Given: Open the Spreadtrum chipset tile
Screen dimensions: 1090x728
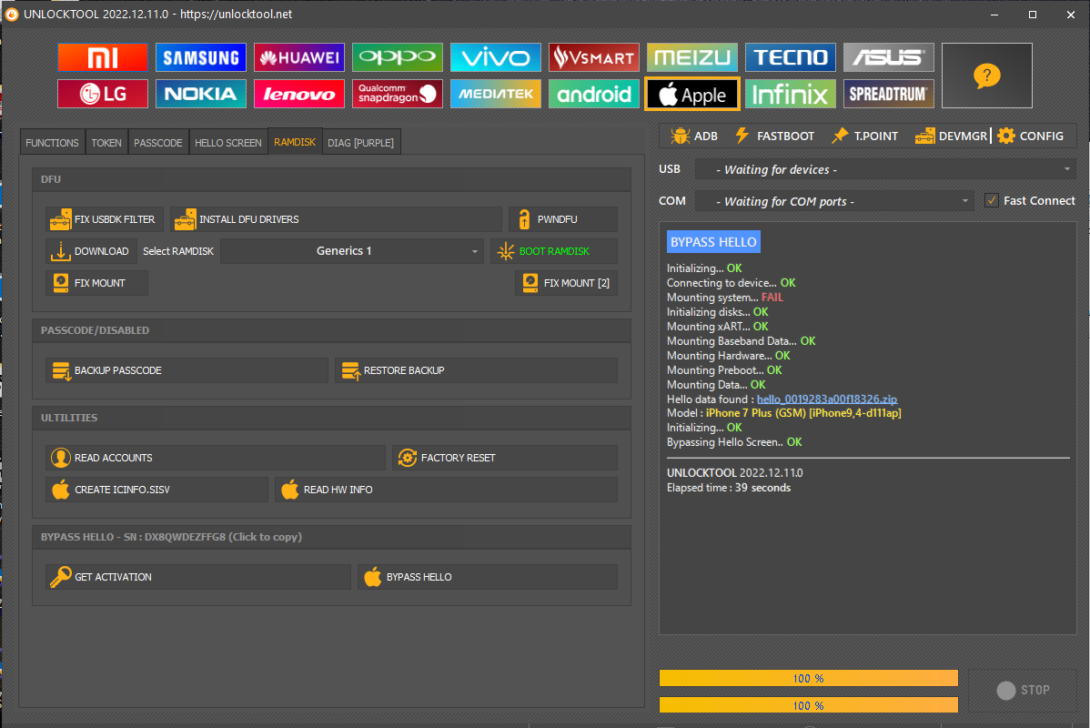Looking at the screenshot, I should [x=888, y=94].
